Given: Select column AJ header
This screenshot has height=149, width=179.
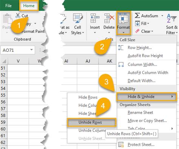Looking at the screenshot, I should [88, 61].
